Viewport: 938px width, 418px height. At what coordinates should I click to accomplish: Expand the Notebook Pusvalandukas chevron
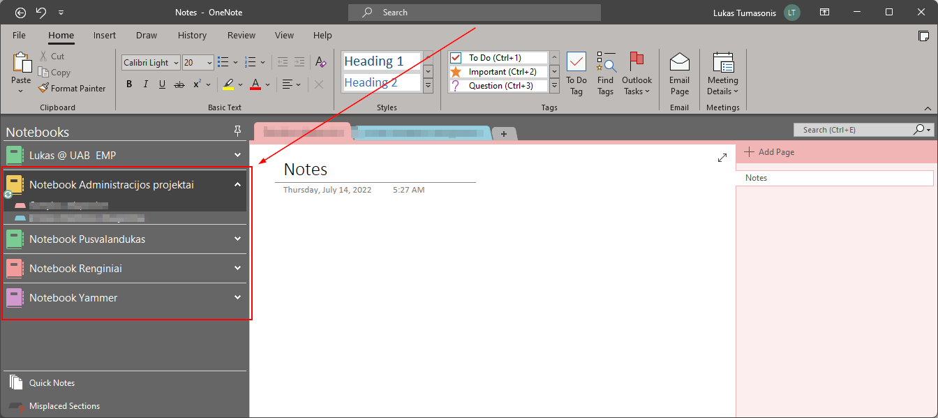coord(237,239)
